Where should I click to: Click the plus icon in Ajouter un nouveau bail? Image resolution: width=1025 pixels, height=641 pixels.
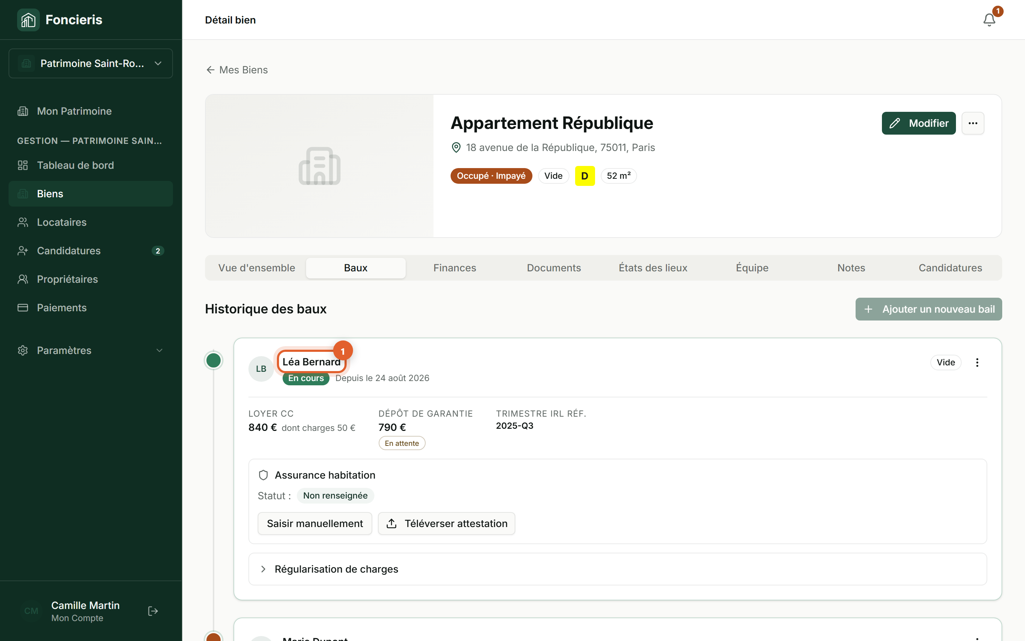[868, 309]
